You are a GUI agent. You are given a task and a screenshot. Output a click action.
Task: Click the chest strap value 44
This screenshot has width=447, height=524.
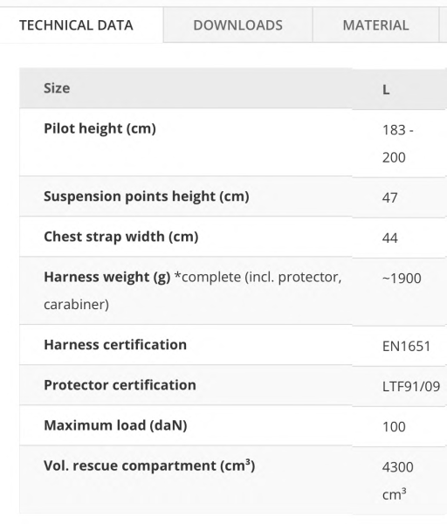(390, 238)
